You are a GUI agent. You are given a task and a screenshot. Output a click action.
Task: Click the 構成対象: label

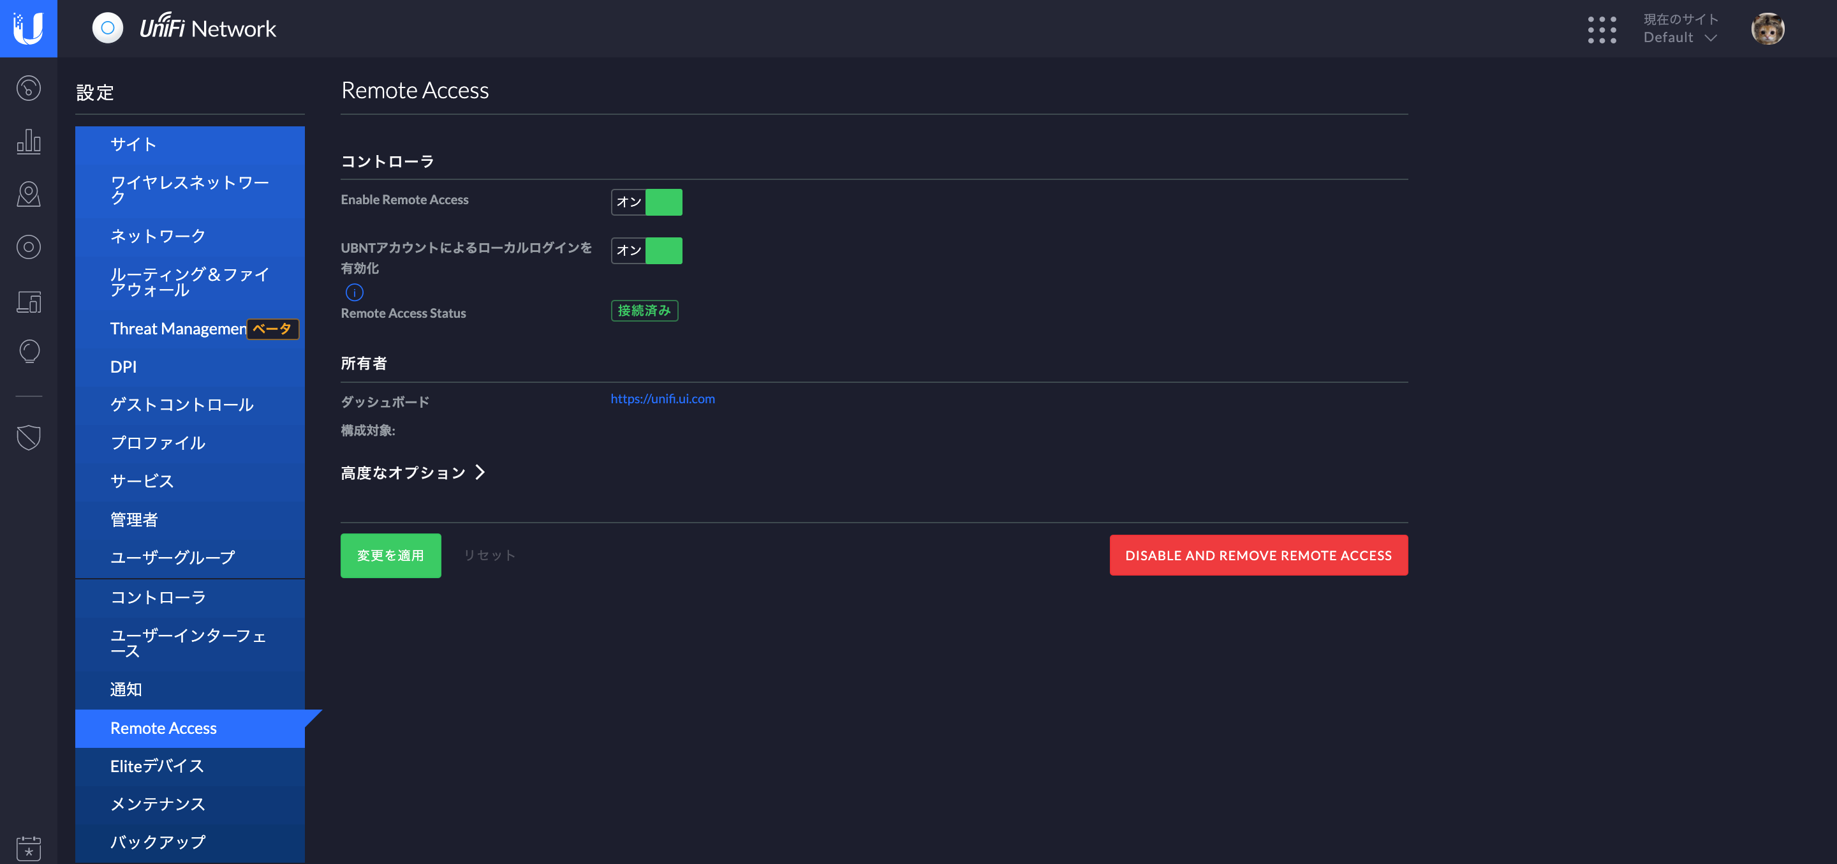368,430
